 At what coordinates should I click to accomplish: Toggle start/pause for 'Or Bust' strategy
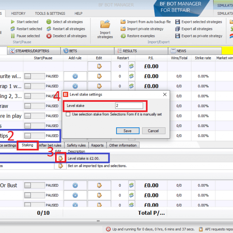[35, 185]
